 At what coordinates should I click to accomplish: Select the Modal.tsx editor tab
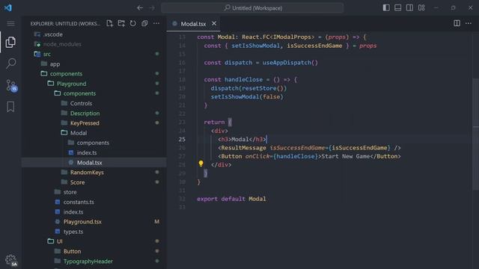click(193, 24)
